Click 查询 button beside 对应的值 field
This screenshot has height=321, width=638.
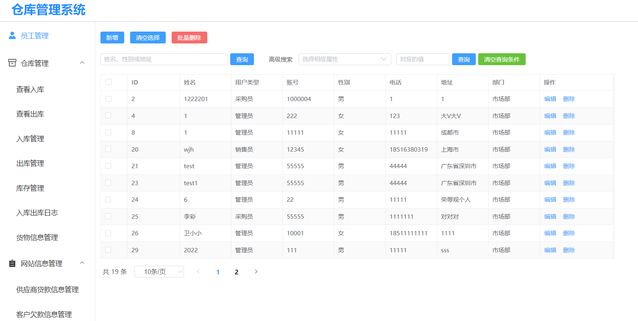(x=464, y=59)
